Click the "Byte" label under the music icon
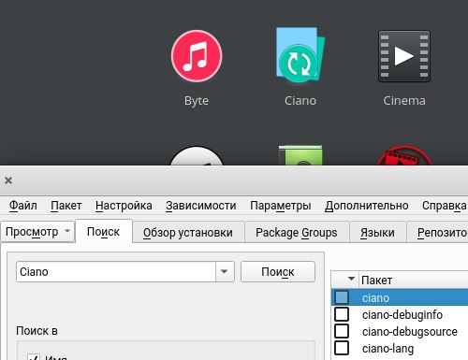This screenshot has width=468, height=360. (x=197, y=101)
